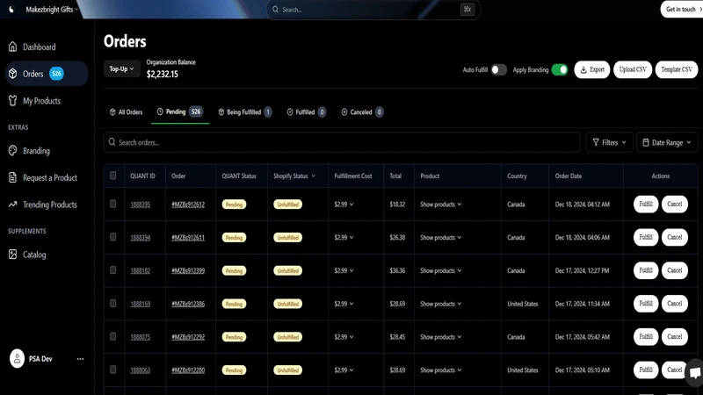The width and height of the screenshot is (703, 395).
Task: Switch to the Canceled tab
Action: pyautogui.click(x=362, y=112)
